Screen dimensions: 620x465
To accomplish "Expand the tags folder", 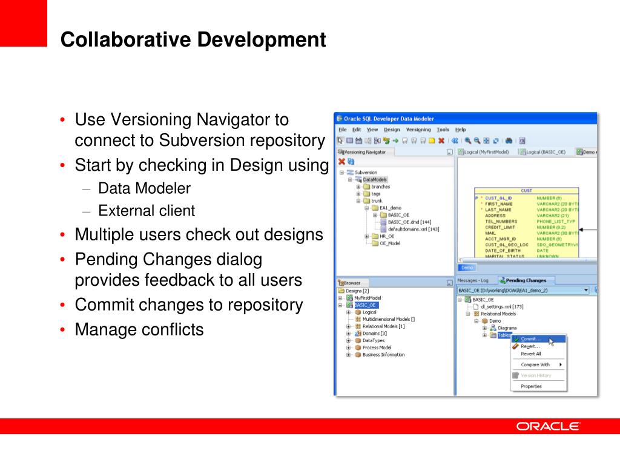I will point(358,194).
